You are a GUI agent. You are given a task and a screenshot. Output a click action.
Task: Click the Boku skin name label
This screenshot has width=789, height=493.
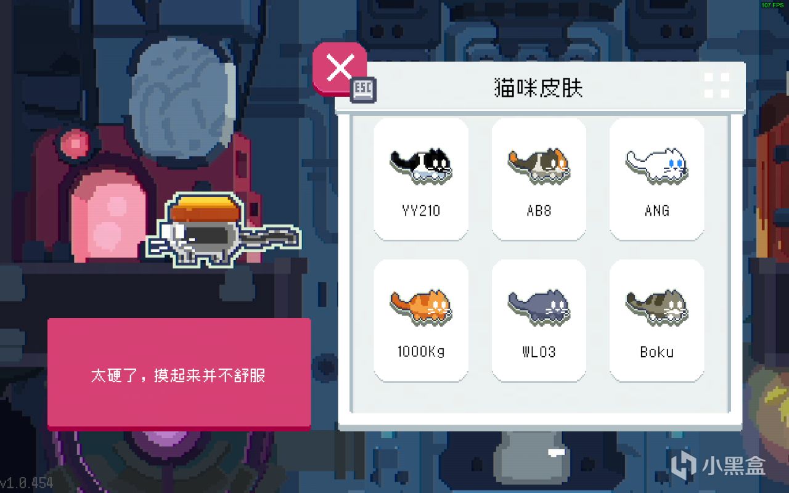(656, 352)
